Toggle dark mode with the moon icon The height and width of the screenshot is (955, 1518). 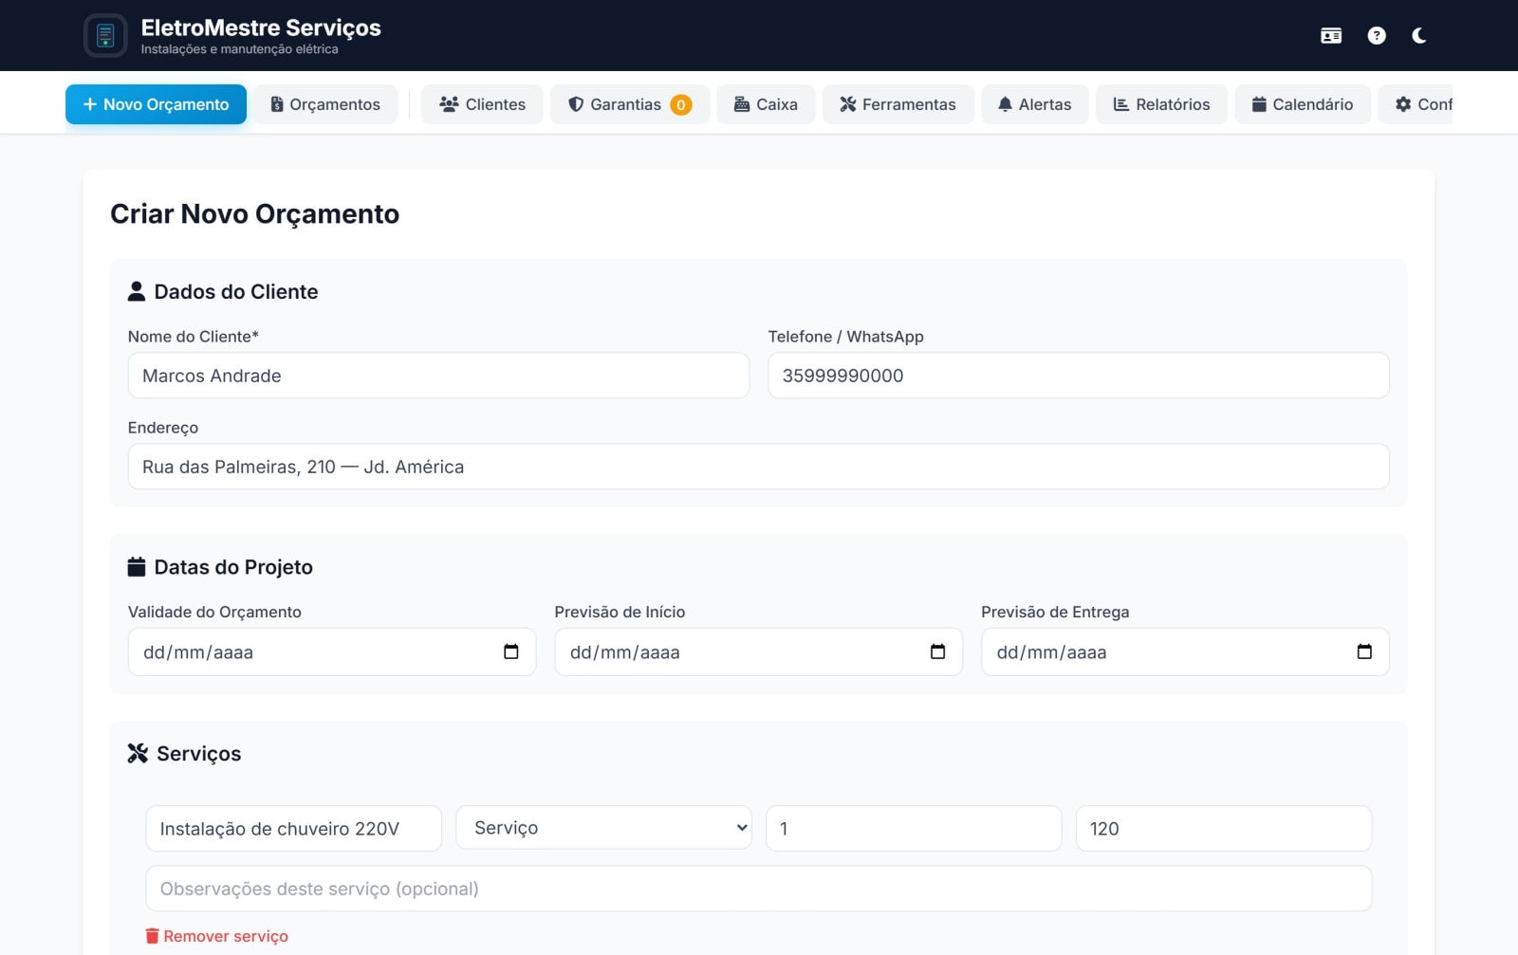point(1419,36)
